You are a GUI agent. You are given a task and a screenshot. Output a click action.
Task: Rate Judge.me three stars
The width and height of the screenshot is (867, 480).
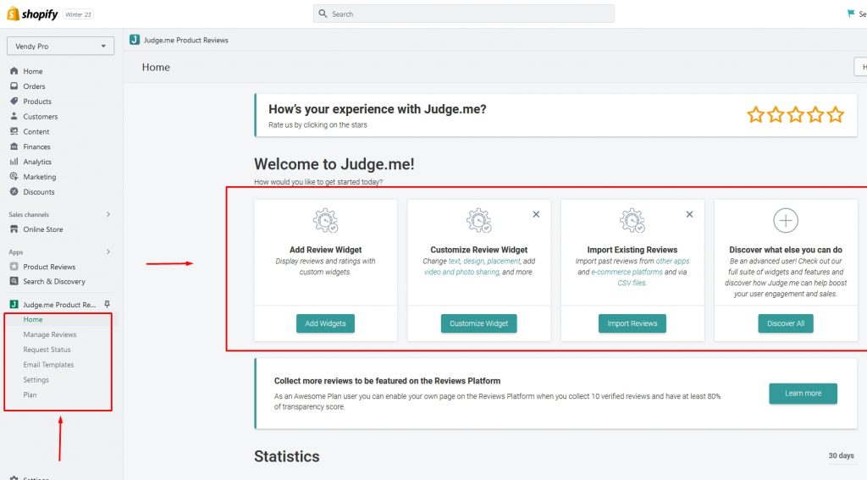[x=796, y=114]
